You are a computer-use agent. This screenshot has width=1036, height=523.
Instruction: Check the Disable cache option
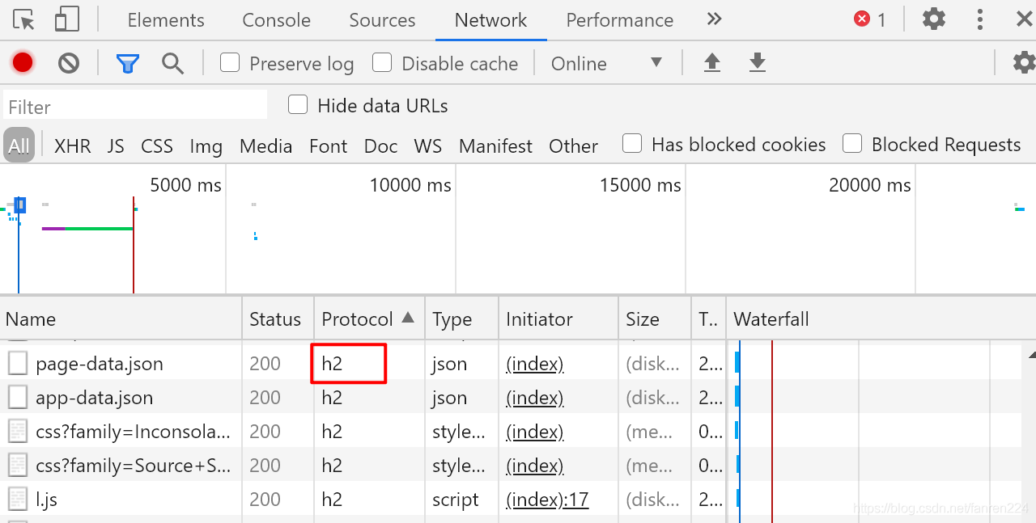click(382, 62)
